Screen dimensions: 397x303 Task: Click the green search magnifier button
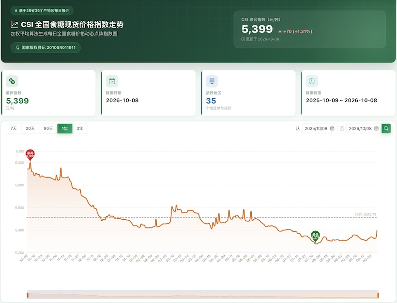coord(386,129)
